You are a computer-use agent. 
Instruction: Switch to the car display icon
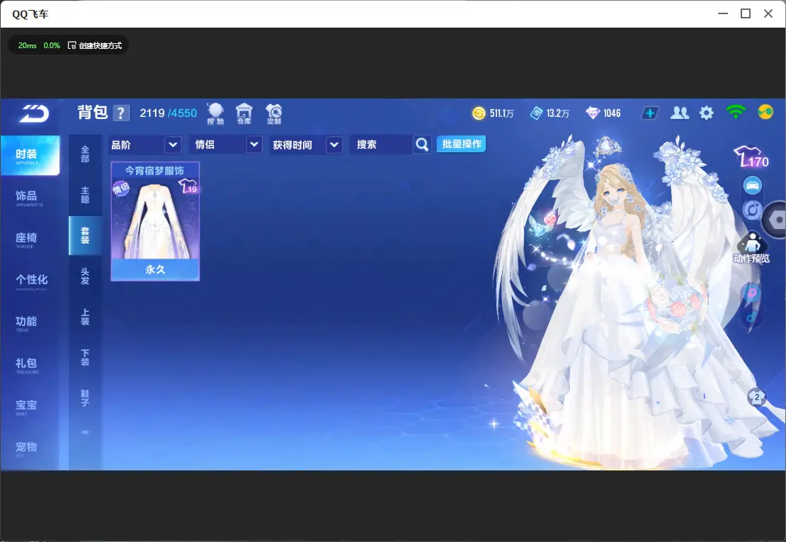pyautogui.click(x=752, y=186)
